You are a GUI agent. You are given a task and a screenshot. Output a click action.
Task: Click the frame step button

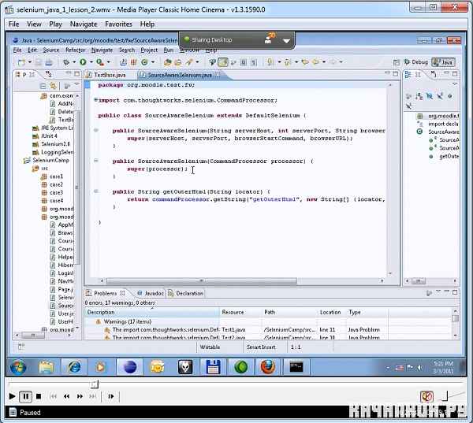[x=110, y=396]
